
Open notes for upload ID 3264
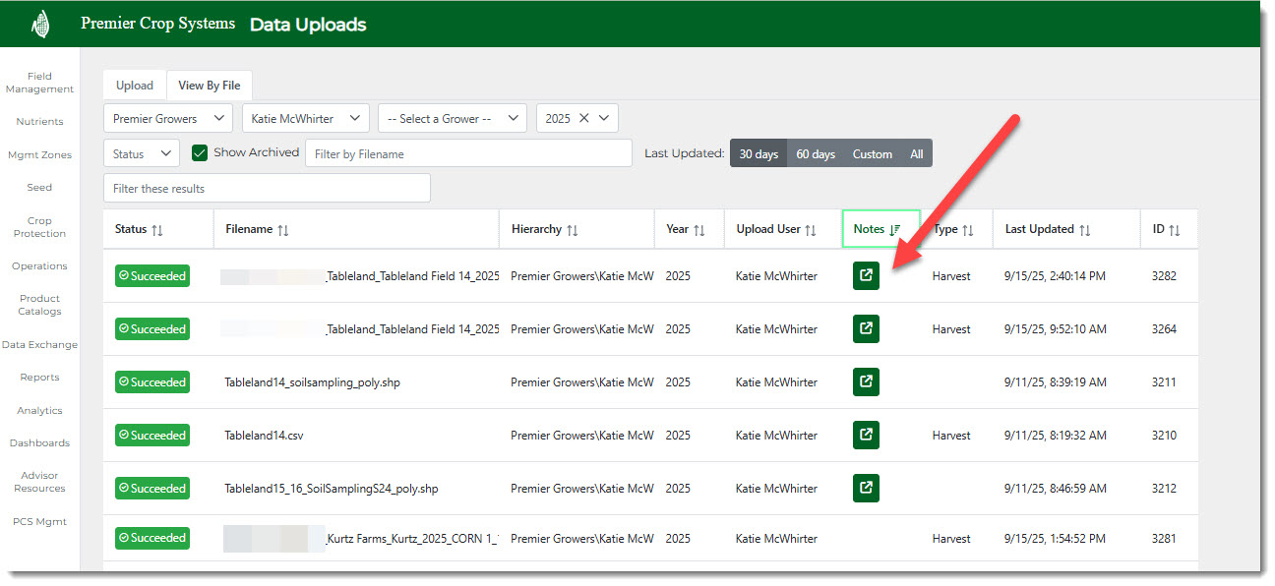click(x=866, y=328)
